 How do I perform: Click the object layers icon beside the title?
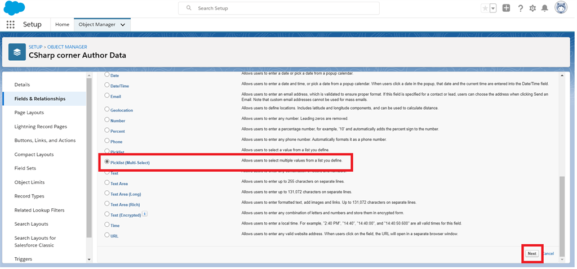tap(17, 52)
